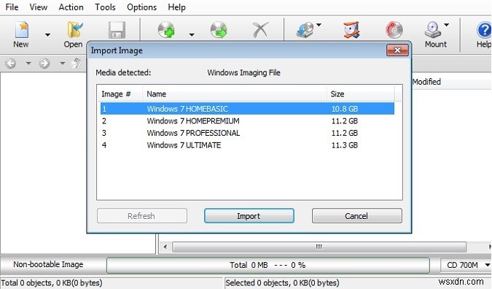Click the Extract disc icon with green arrow
Screen dimensions: 492x289
[219, 30]
